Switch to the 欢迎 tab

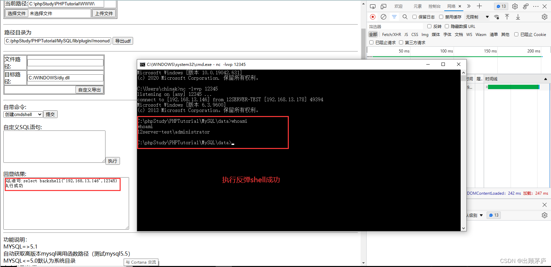coord(399,6)
